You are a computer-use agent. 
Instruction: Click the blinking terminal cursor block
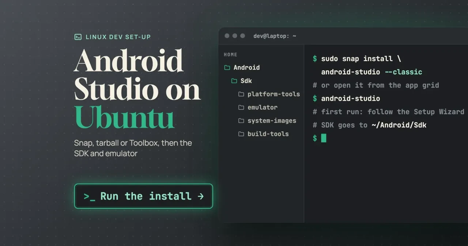(x=324, y=138)
